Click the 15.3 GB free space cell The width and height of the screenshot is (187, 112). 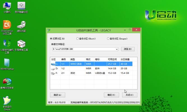pyautogui.click(x=112, y=73)
